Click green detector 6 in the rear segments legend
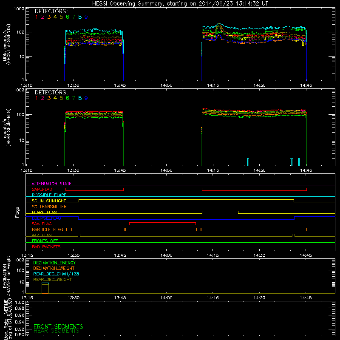This screenshot has width=340, height=340. coord(68,98)
